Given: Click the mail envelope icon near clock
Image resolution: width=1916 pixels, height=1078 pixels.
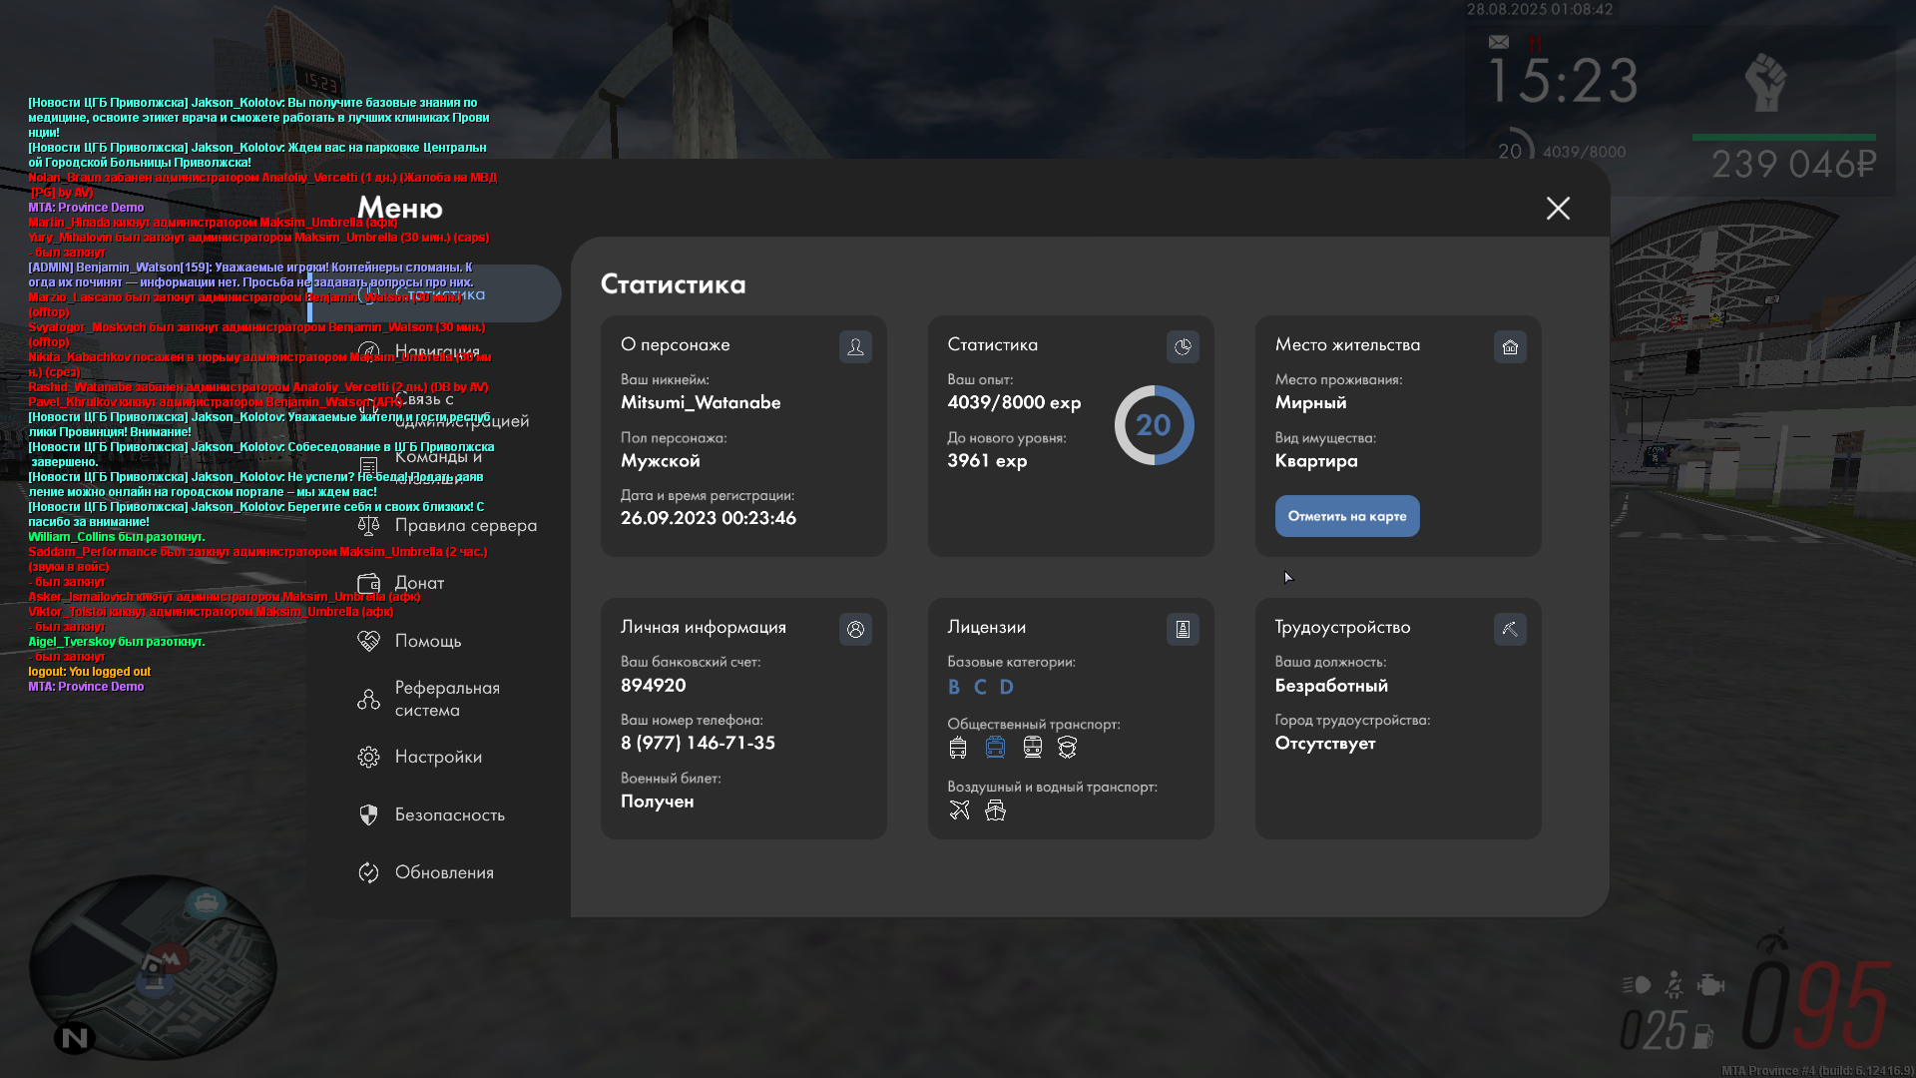Looking at the screenshot, I should coord(1499,42).
